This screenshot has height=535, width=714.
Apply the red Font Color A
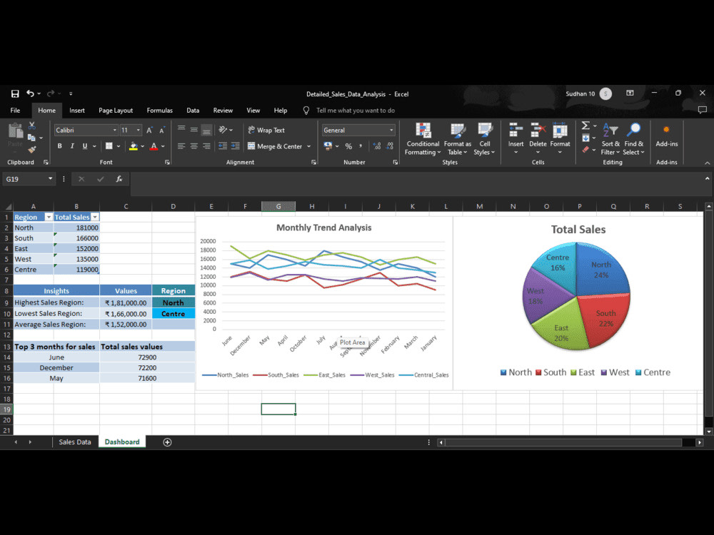pos(154,146)
